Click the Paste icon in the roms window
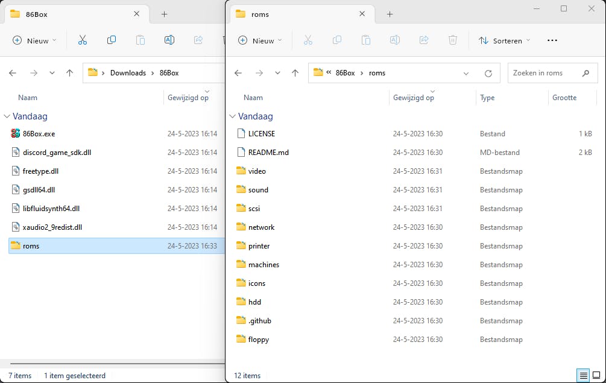Screen dimensions: 606x383 pyautogui.click(x=366, y=40)
